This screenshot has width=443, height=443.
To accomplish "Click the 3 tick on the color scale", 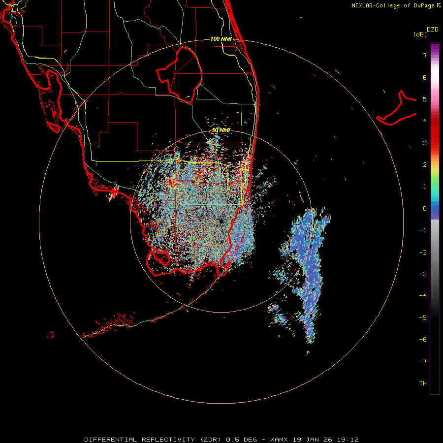I will coord(425,143).
